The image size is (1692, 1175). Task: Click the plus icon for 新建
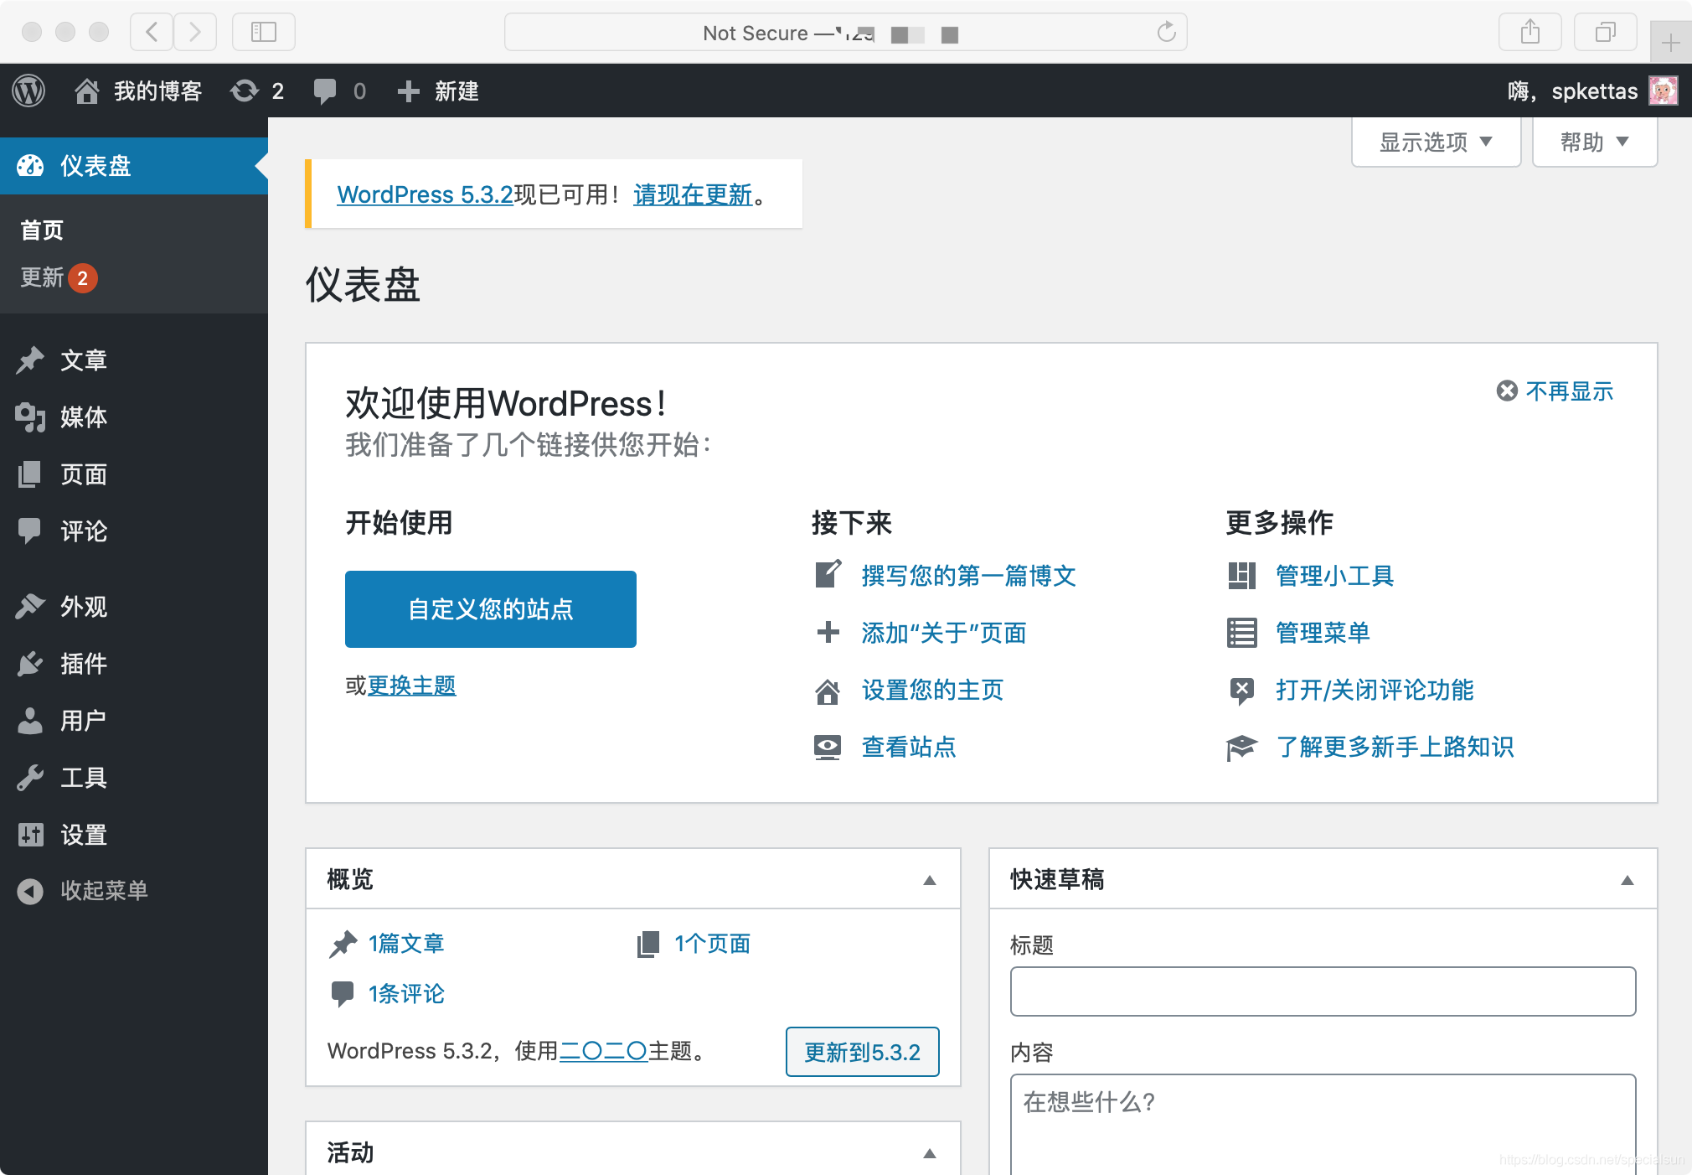(x=408, y=91)
